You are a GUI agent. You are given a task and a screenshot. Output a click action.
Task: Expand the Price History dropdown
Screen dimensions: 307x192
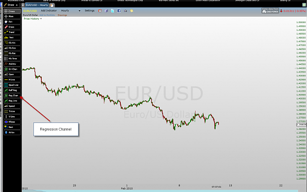[x=33, y=19]
